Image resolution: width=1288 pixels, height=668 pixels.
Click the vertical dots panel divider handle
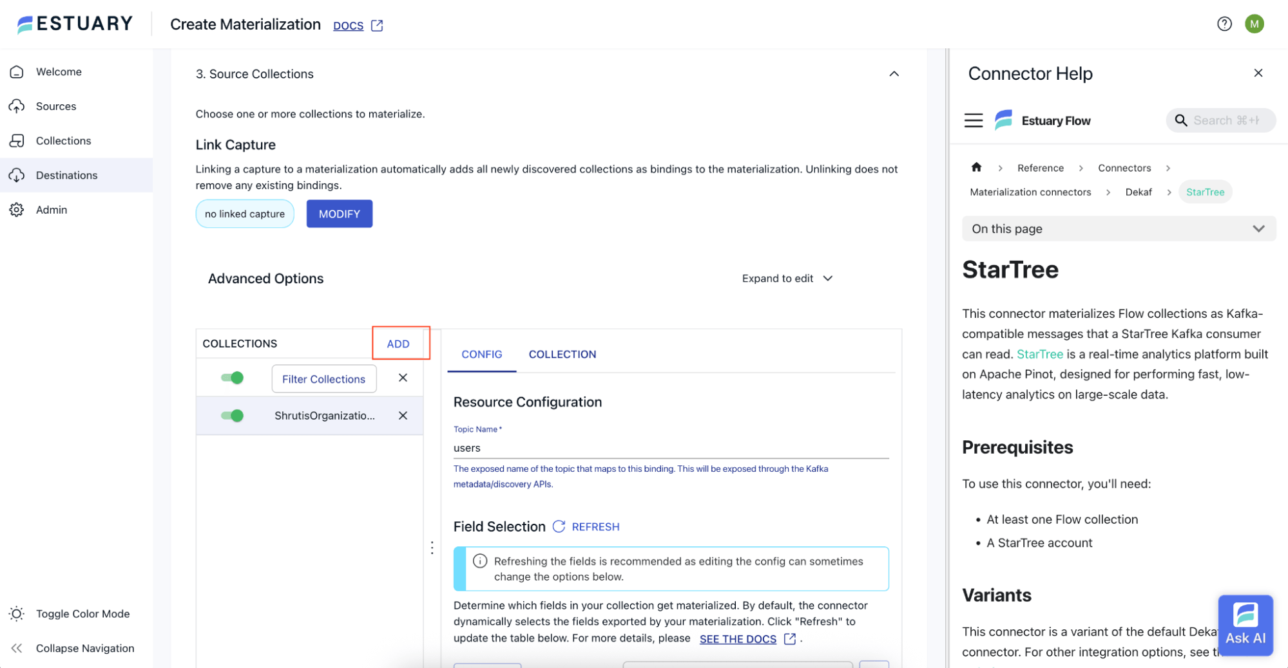(432, 548)
